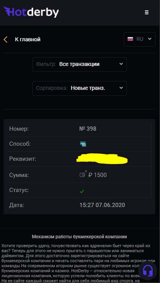The image size is (160, 283).
Task: Open the support headset chat icon
Action: [148, 270]
